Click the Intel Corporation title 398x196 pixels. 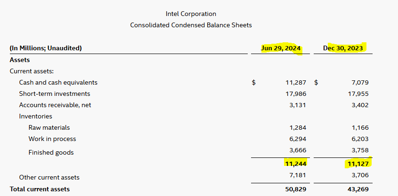pyautogui.click(x=191, y=14)
